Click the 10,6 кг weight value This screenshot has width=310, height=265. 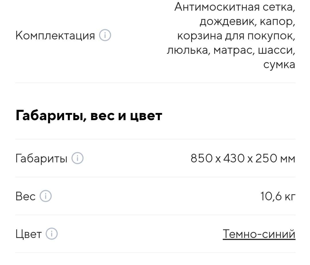pos(278,196)
